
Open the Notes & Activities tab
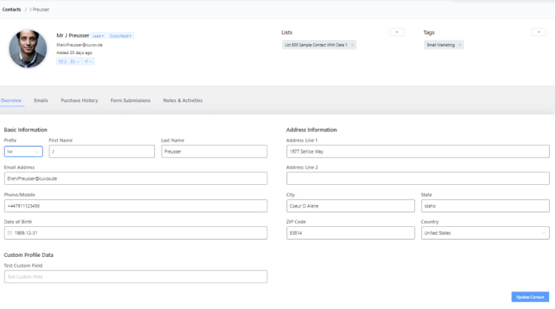182,100
